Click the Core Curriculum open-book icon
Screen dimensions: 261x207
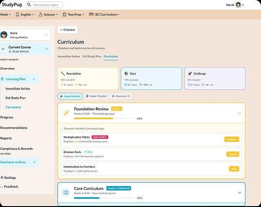click(x=66, y=192)
